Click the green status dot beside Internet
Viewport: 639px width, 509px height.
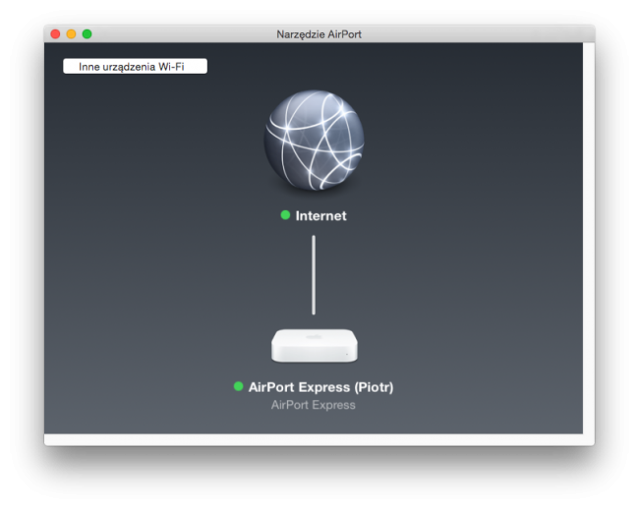(x=285, y=215)
